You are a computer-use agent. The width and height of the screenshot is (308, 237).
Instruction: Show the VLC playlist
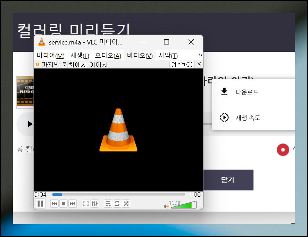click(x=108, y=204)
